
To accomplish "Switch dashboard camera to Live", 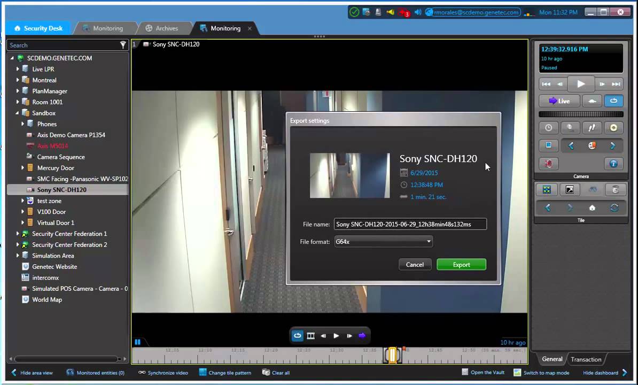I will 559,101.
